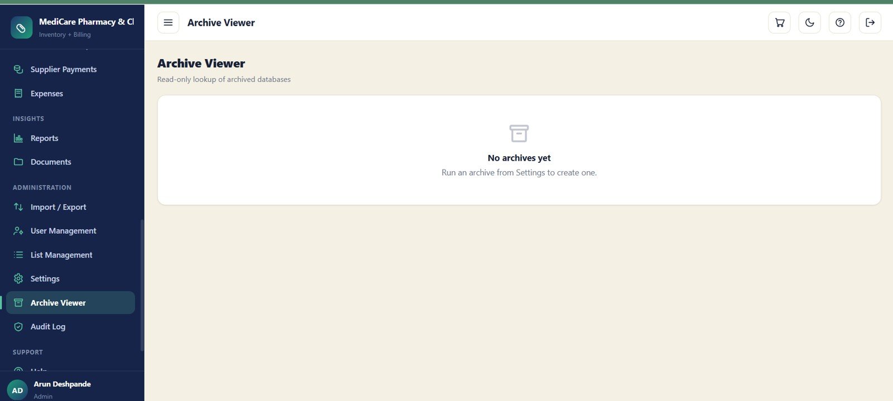Click the AD user avatar
893x401 pixels.
(17, 390)
